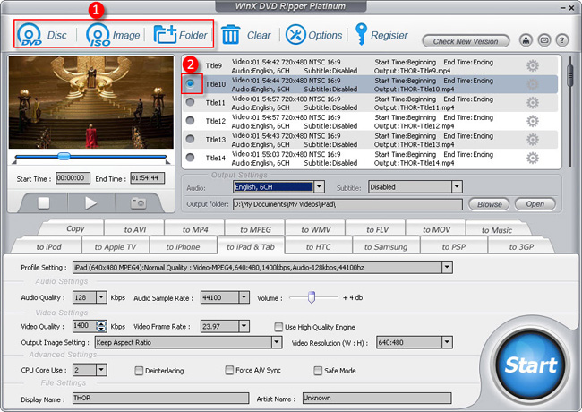Load a DVD Folder source
The image size is (582, 412).
coord(180,35)
